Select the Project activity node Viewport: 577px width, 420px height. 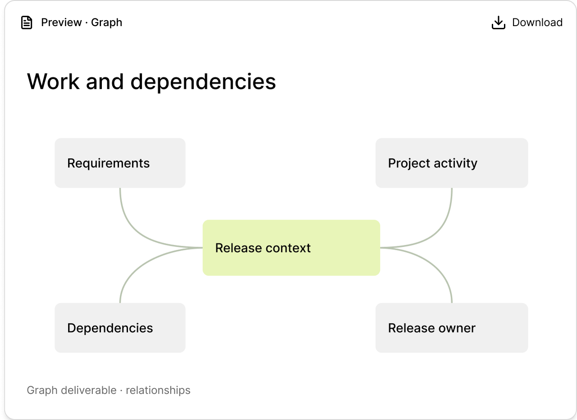(452, 163)
